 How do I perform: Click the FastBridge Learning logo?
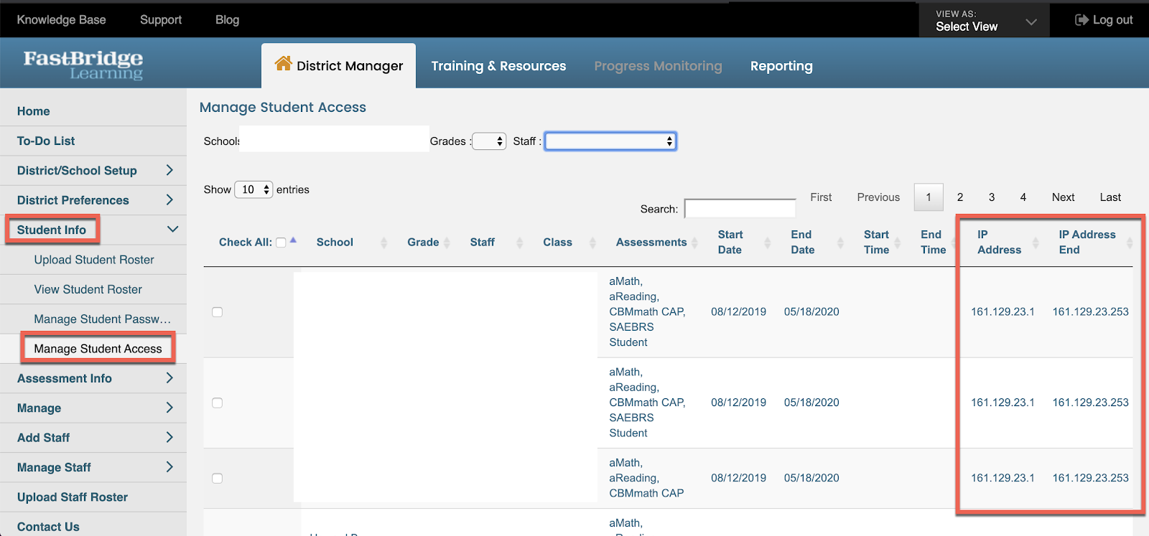click(x=83, y=65)
